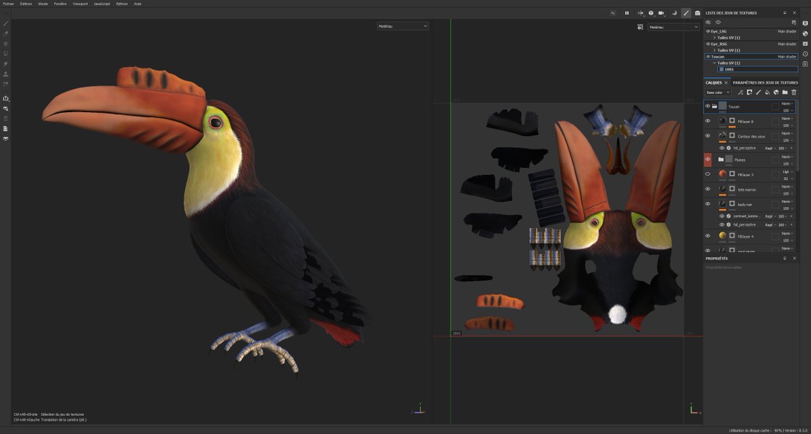The height and width of the screenshot is (434, 811).
Task: Open texture set list settings icon
Action: 794,22
